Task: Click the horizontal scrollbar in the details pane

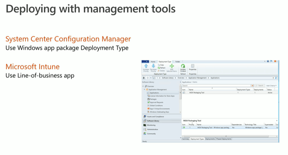Action: point(226,136)
